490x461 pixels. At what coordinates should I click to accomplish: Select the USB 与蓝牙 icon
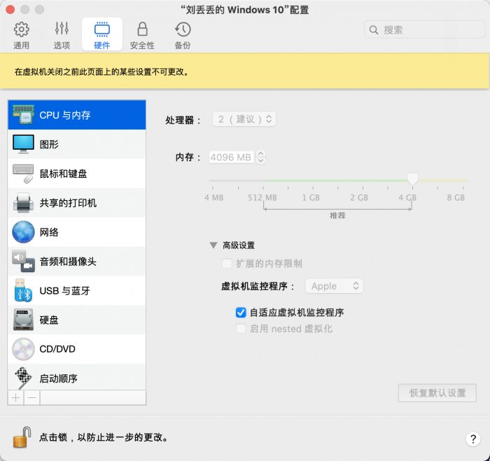click(23, 290)
